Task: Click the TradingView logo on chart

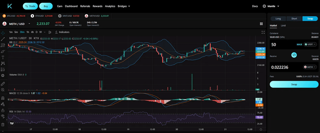Action: pyautogui.click(x=11, y=124)
